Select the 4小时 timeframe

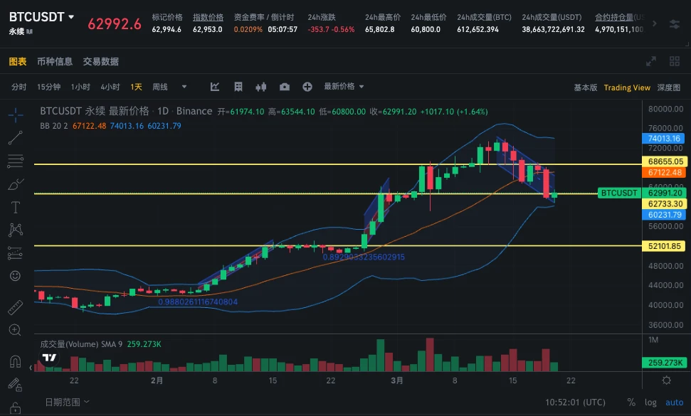click(x=111, y=86)
